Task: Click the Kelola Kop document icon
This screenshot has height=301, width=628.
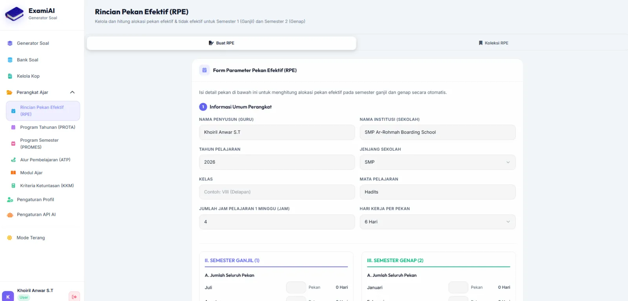Action: [10, 76]
